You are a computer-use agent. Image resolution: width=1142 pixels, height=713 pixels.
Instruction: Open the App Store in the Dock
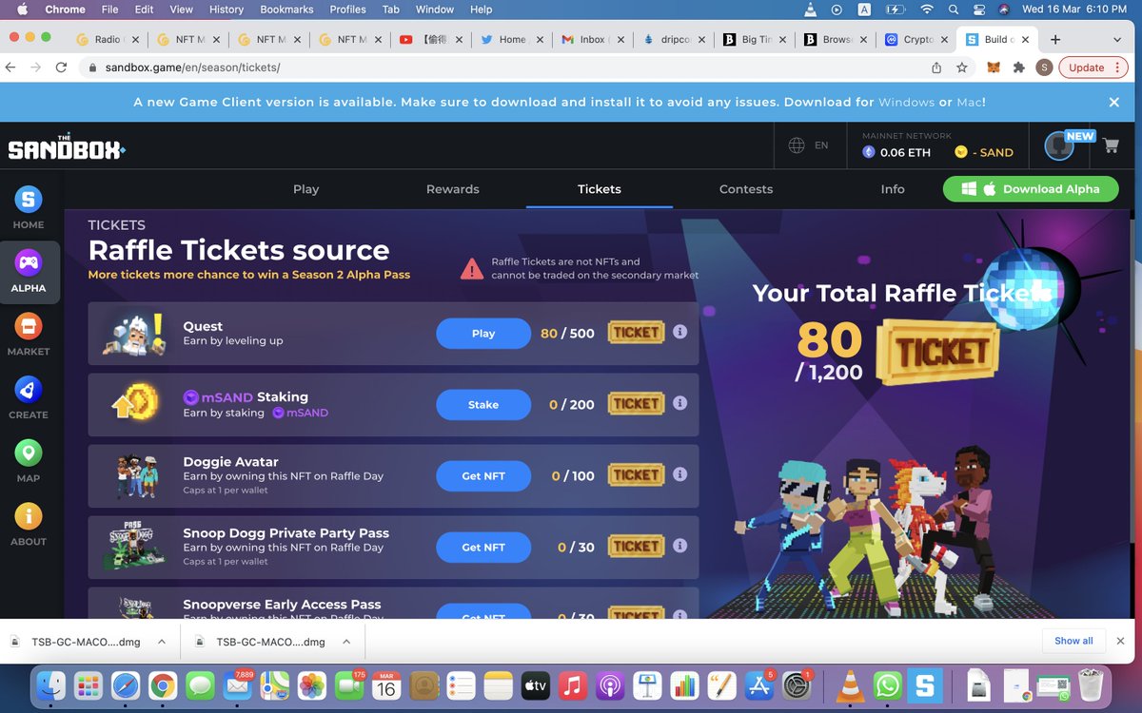(x=761, y=684)
